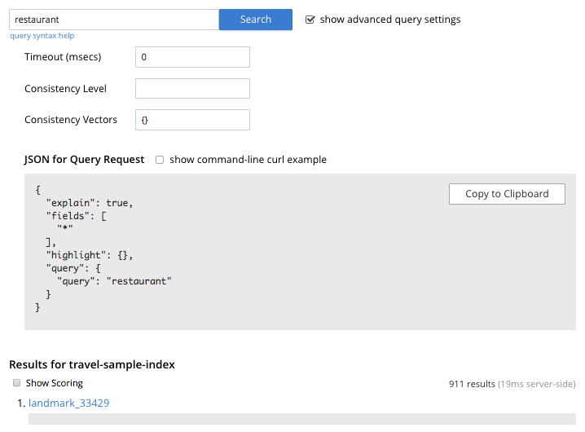
Task: Click into the Consistency Level field
Action: 192,89
